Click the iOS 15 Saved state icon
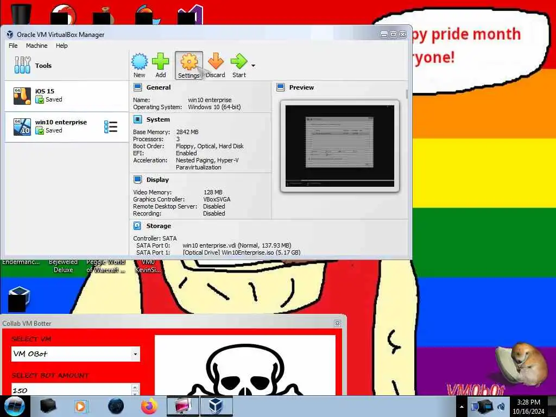This screenshot has height=417, width=556. click(39, 100)
